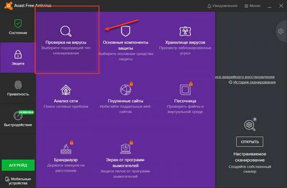Click the Подлинные сайты globe icon
The width and height of the screenshot is (287, 188).
[125, 90]
